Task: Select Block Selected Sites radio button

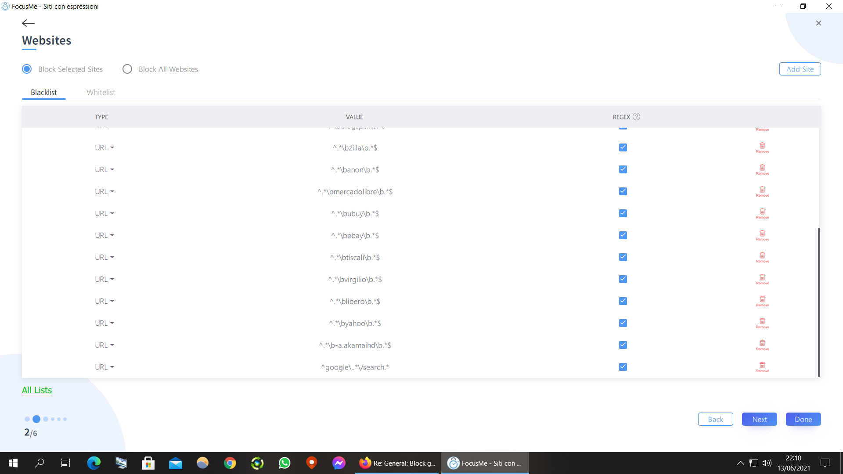Action: pos(27,69)
